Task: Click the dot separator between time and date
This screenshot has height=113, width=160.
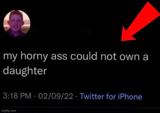Action: point(35,96)
